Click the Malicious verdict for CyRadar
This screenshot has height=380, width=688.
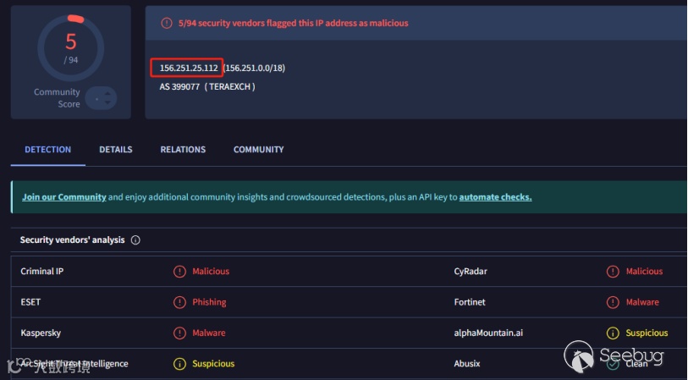[x=644, y=271]
